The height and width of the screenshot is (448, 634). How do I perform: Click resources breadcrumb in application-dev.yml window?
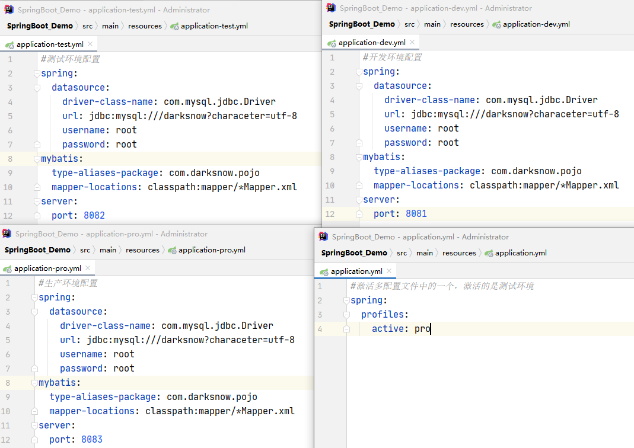coord(467,24)
